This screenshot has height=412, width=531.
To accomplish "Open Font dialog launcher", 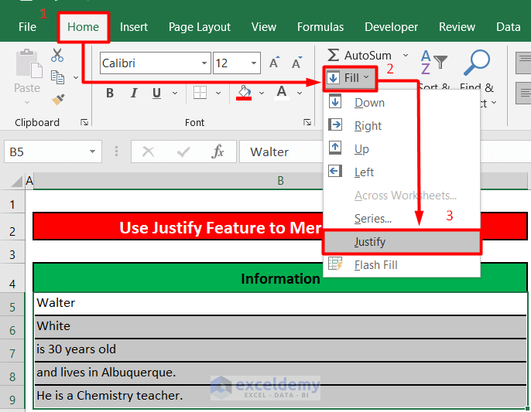I will point(307,122).
